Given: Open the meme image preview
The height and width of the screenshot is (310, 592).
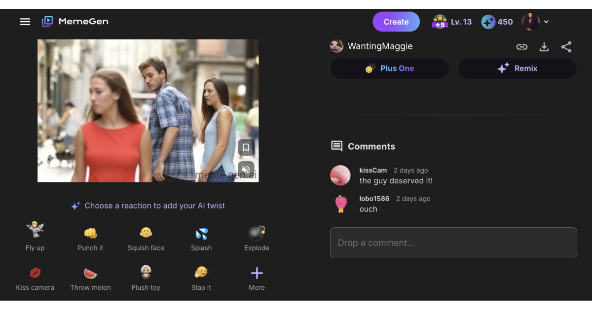Looking at the screenshot, I should [x=148, y=111].
